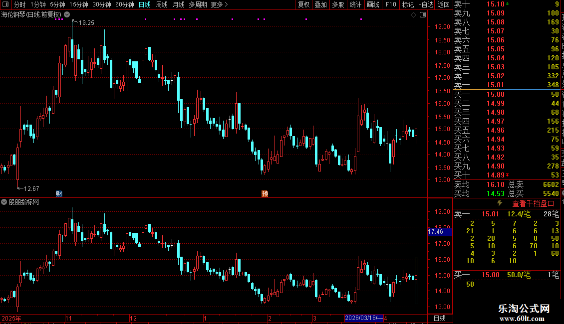
Task: Click the 总卖 volume 6602
Action: click(x=551, y=184)
